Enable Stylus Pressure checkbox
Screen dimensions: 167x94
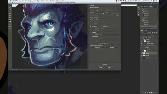tap(91, 15)
